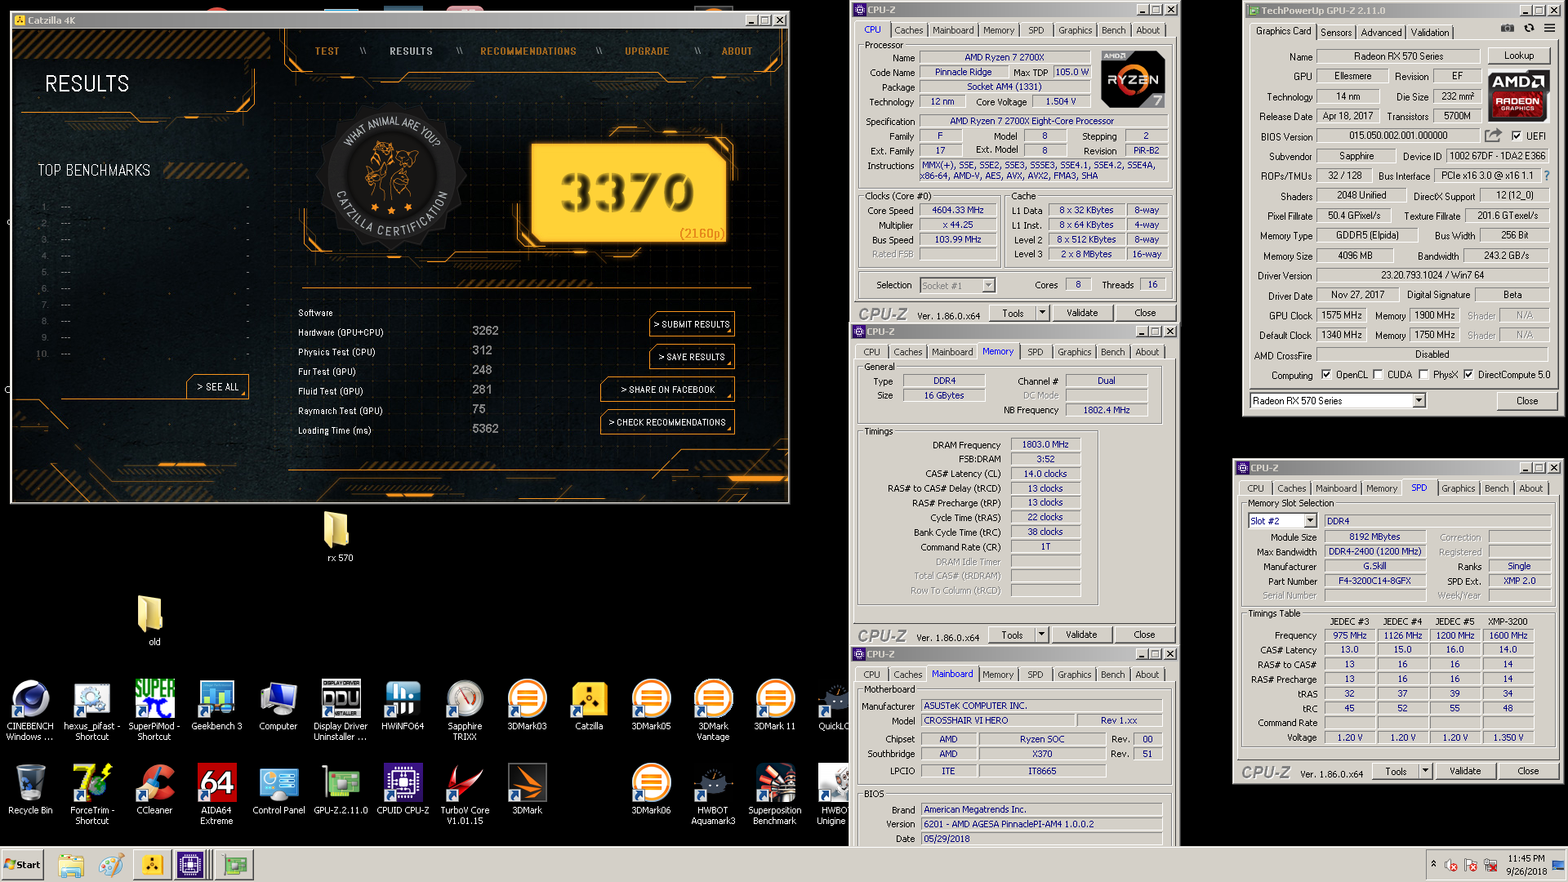Click the Windows Start button
This screenshot has height=882, width=1568.
pyautogui.click(x=22, y=865)
